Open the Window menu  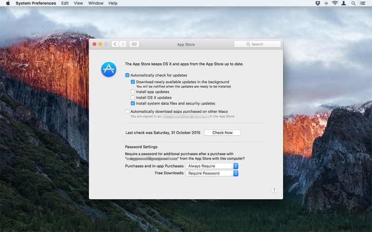click(x=96, y=3)
